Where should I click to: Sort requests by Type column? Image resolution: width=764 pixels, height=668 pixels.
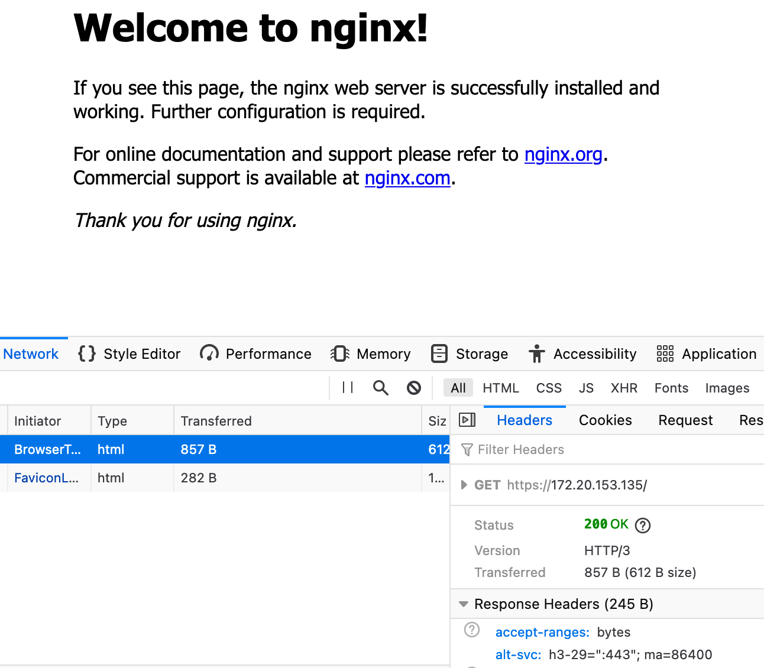click(x=132, y=421)
